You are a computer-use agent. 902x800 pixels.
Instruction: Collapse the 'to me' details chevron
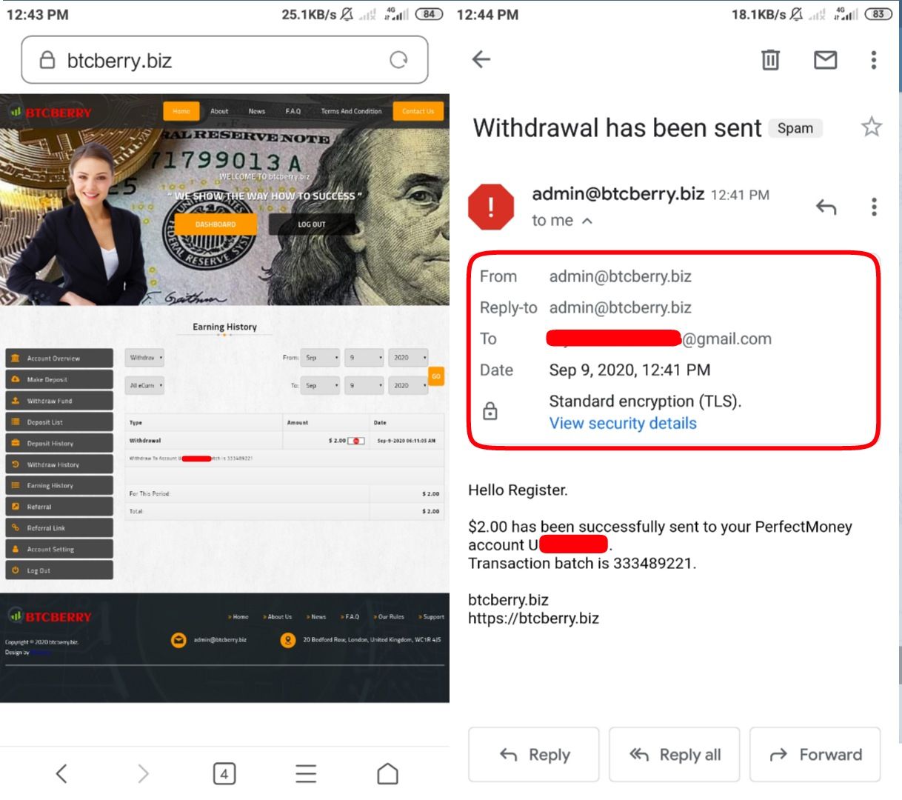pyautogui.click(x=587, y=221)
